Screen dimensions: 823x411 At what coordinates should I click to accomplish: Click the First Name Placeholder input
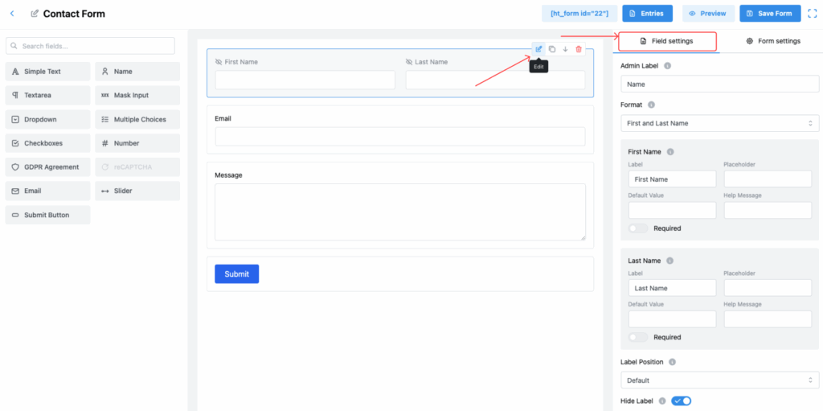[x=768, y=179]
